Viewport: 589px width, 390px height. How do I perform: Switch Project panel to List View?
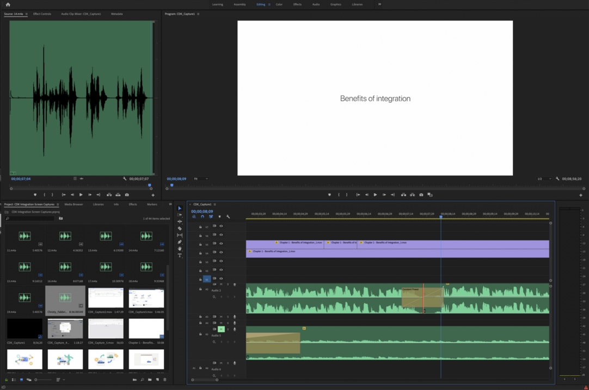(14, 380)
